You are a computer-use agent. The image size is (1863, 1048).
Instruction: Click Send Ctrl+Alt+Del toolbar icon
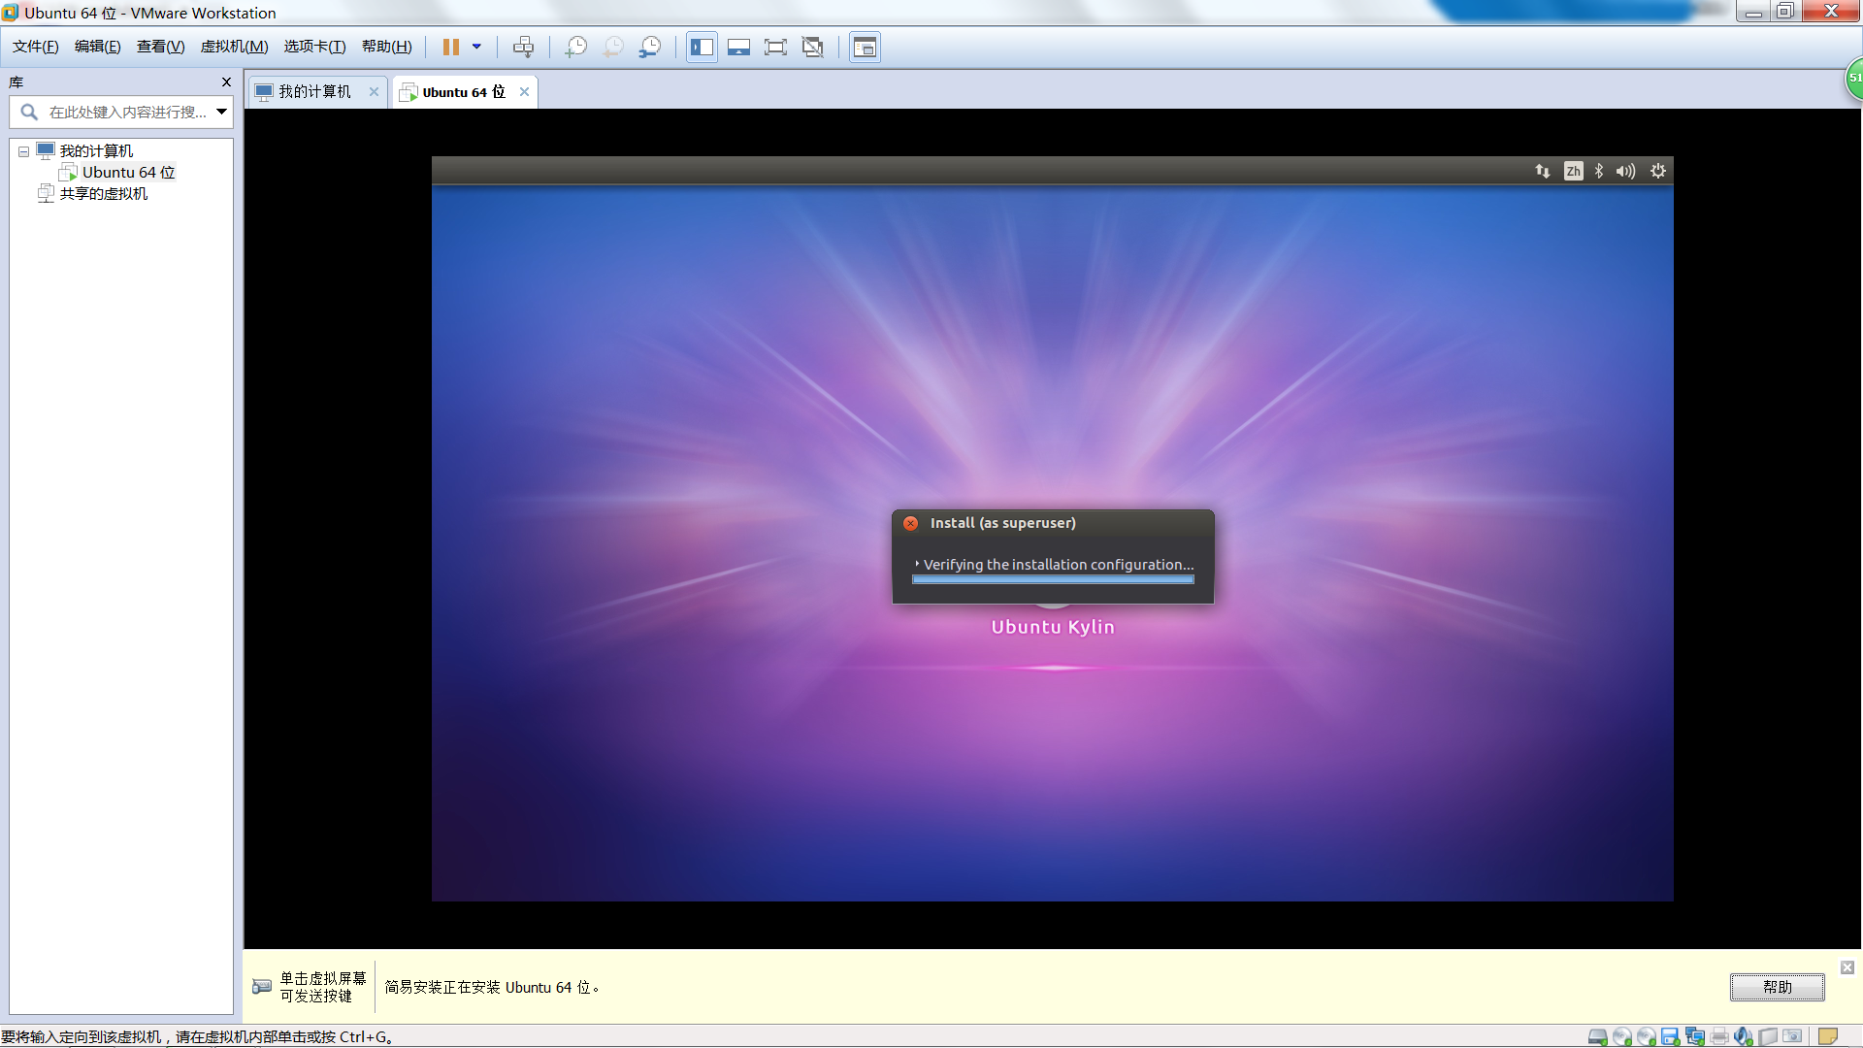(x=523, y=47)
